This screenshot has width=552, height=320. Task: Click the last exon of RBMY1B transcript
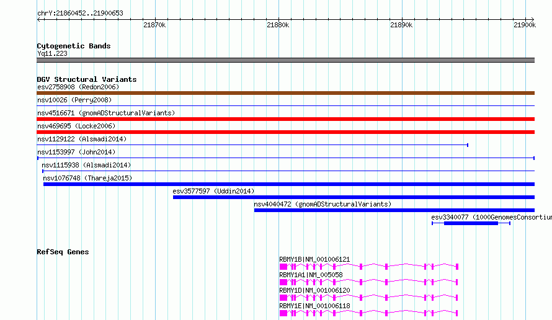click(457, 267)
